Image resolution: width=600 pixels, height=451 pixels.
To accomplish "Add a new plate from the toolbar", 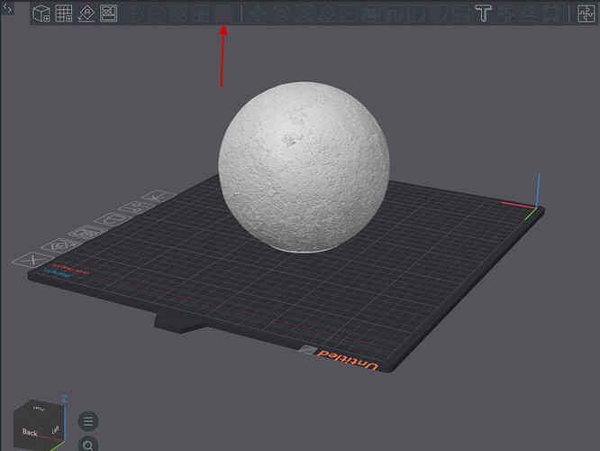I will [x=64, y=14].
